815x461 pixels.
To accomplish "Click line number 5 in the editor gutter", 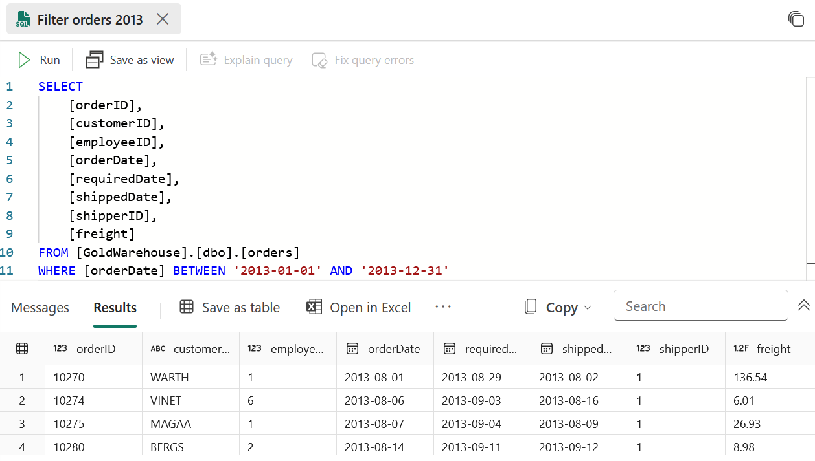I will click(x=10, y=160).
